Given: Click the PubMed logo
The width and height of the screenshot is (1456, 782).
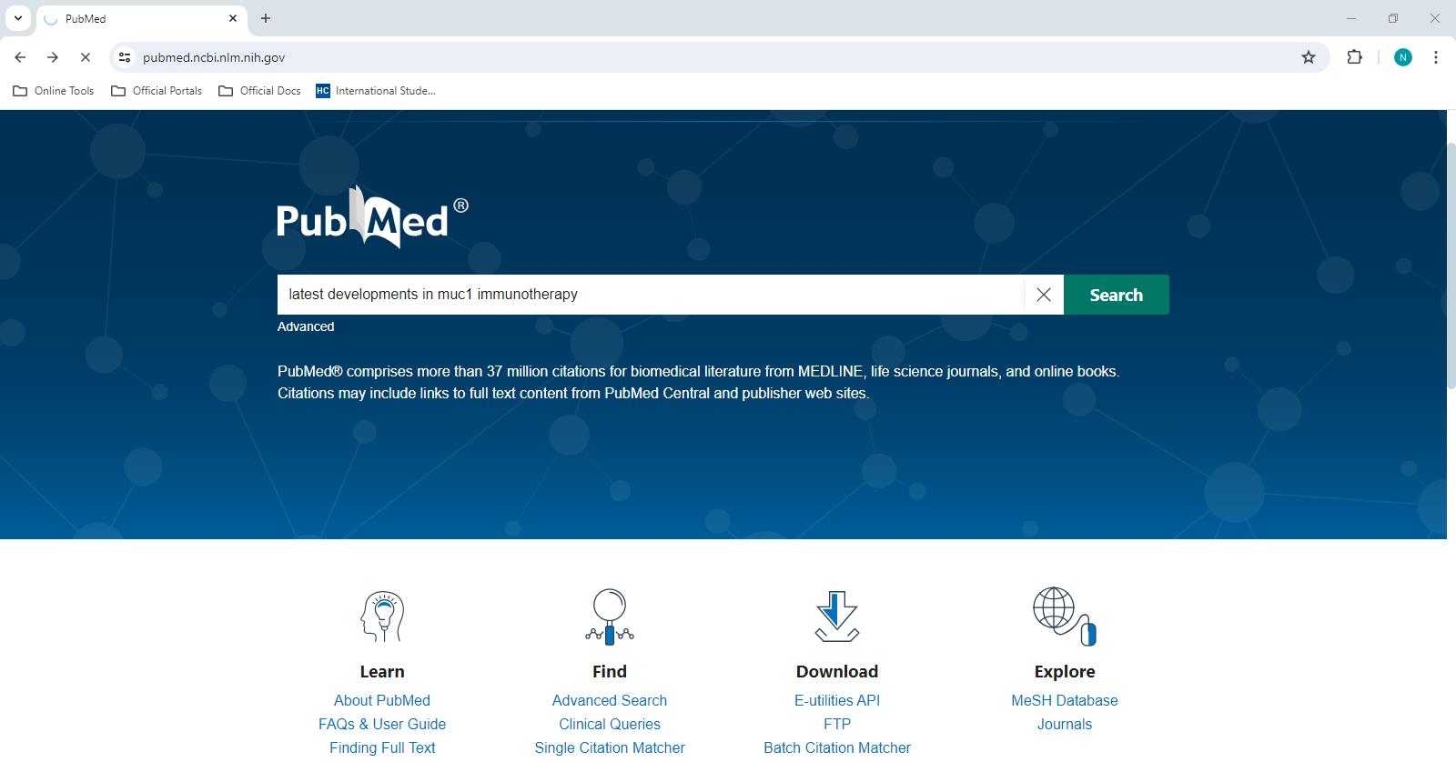Looking at the screenshot, I should pos(372,217).
